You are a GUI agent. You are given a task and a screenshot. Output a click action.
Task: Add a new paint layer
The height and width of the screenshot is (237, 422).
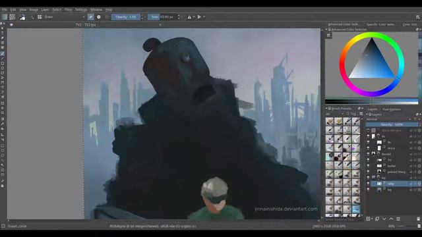(x=368, y=219)
